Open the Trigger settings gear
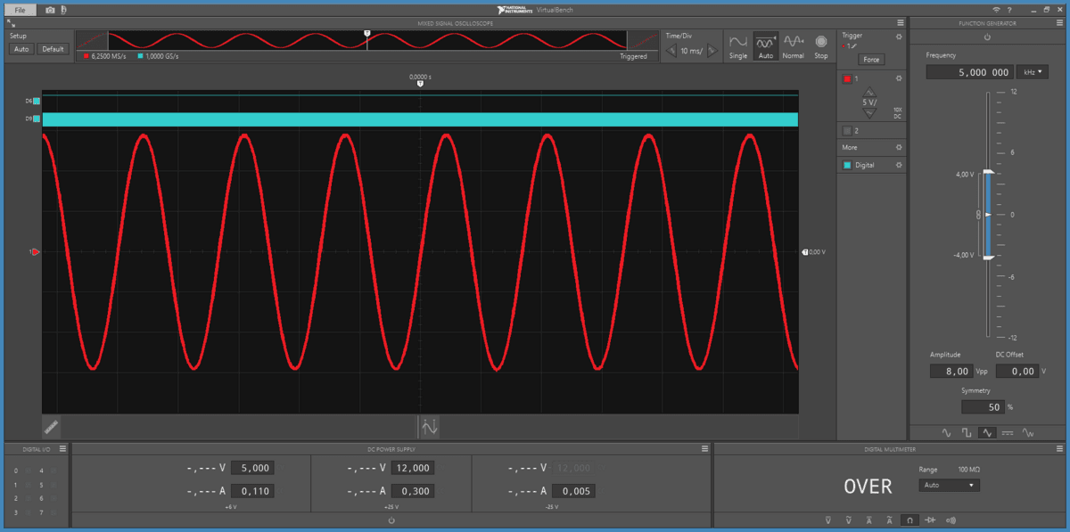 [899, 37]
